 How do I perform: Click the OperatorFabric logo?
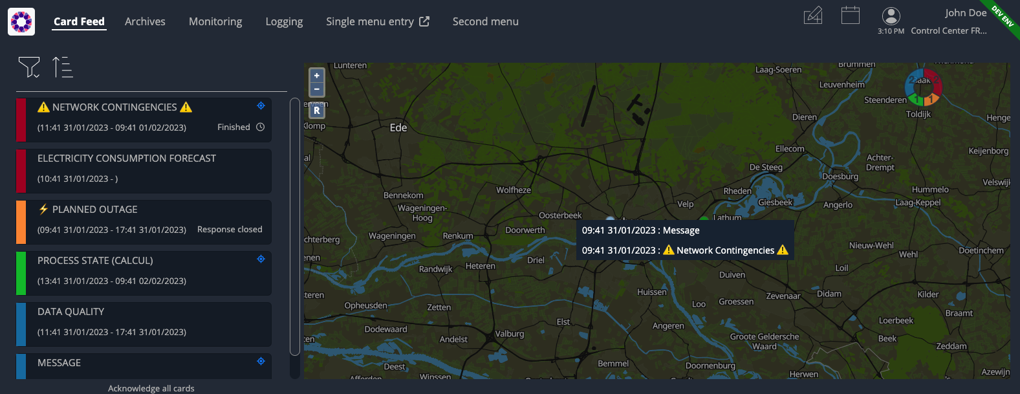pos(21,22)
